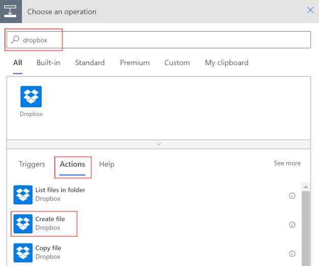Select the Actions tab
The width and height of the screenshot is (319, 266).
[72, 164]
